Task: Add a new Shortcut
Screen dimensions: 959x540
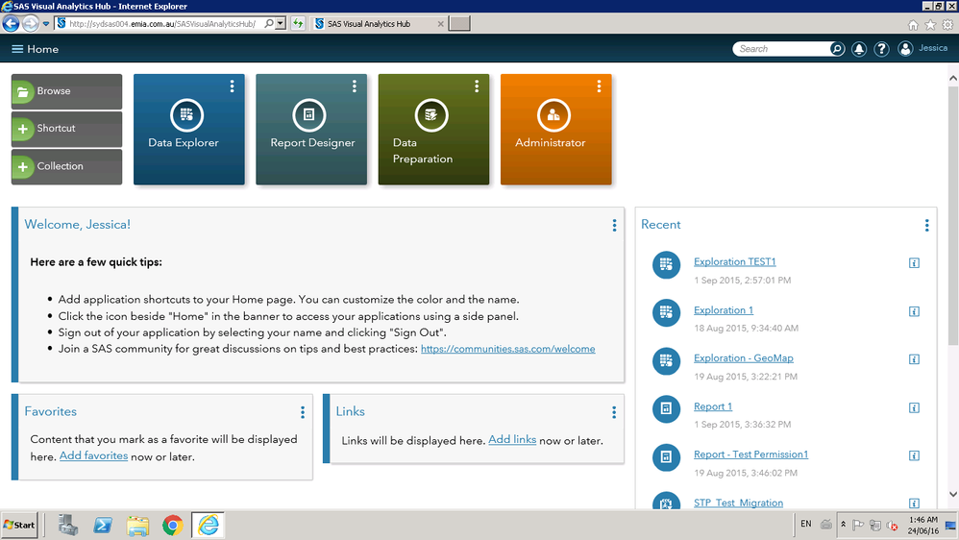Action: coord(66,129)
